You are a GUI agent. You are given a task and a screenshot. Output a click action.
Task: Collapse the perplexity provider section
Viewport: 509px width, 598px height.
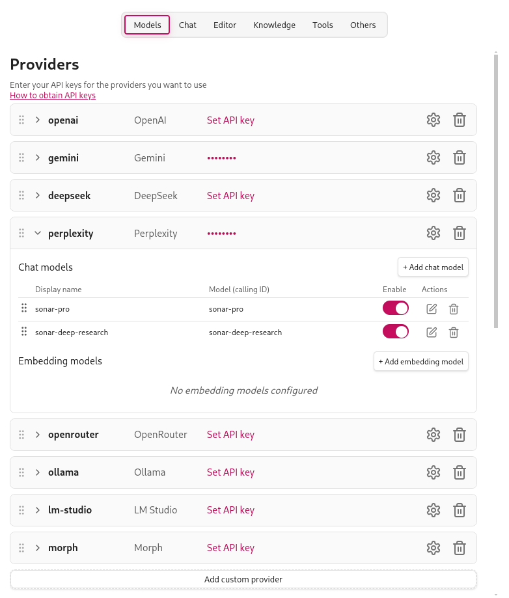click(38, 232)
